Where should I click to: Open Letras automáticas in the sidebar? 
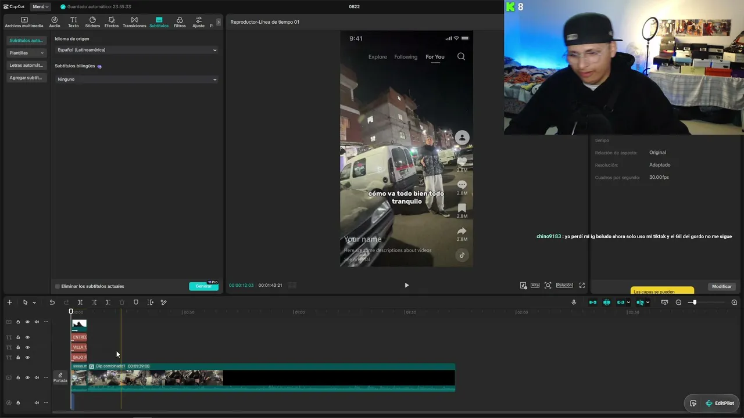pos(26,66)
